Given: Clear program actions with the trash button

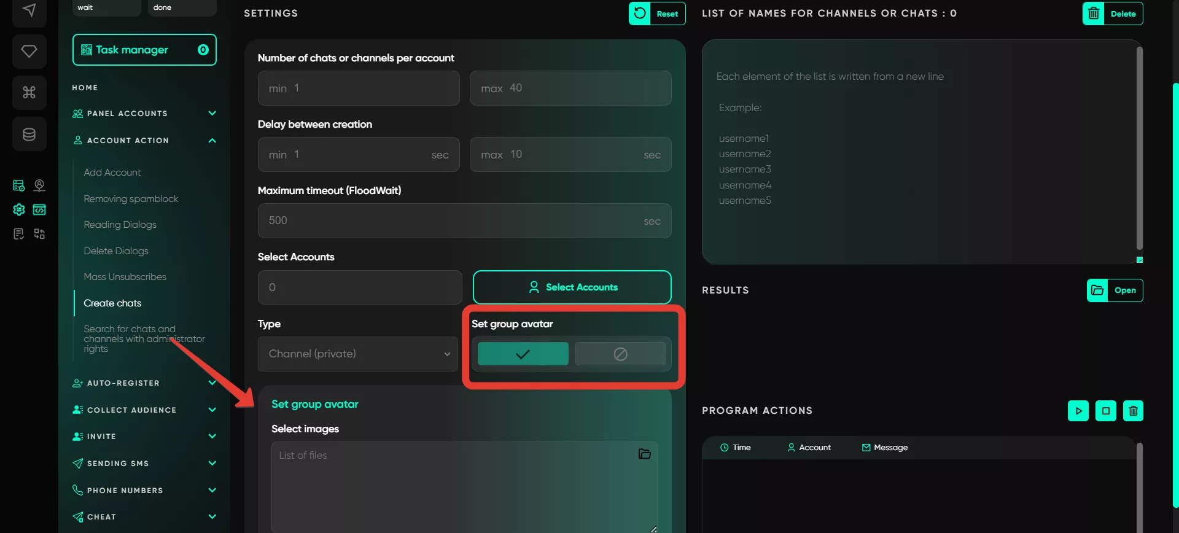Looking at the screenshot, I should pyautogui.click(x=1133, y=411).
